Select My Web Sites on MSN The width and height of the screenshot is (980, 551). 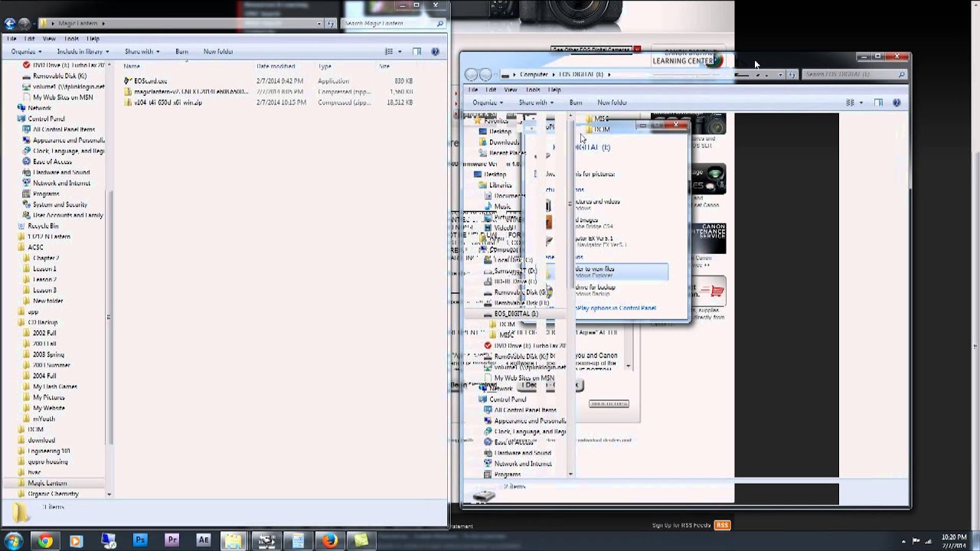pyautogui.click(x=62, y=97)
